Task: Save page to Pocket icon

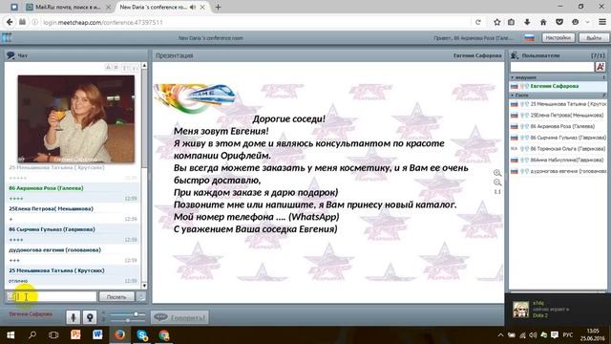Action: [559, 22]
